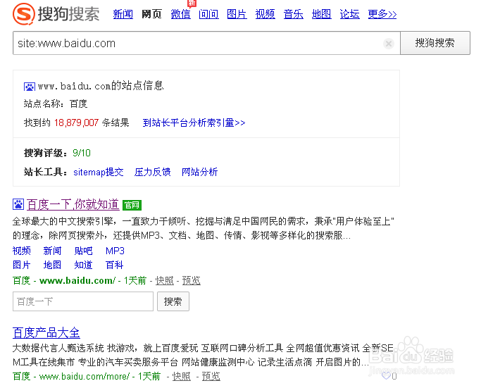Open 预览 for the www.baidu.com/ result
The image size is (481, 388).
coord(192,280)
